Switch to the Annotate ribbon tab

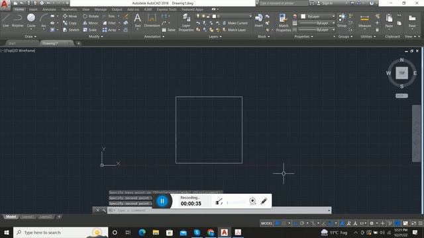(x=49, y=9)
